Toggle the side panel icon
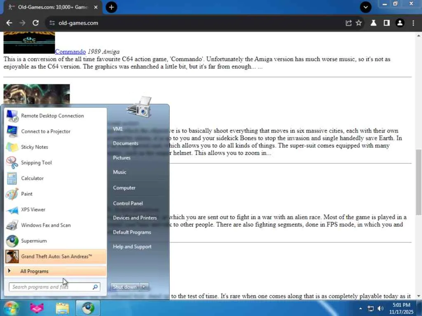The image size is (422, 316). coord(387,23)
